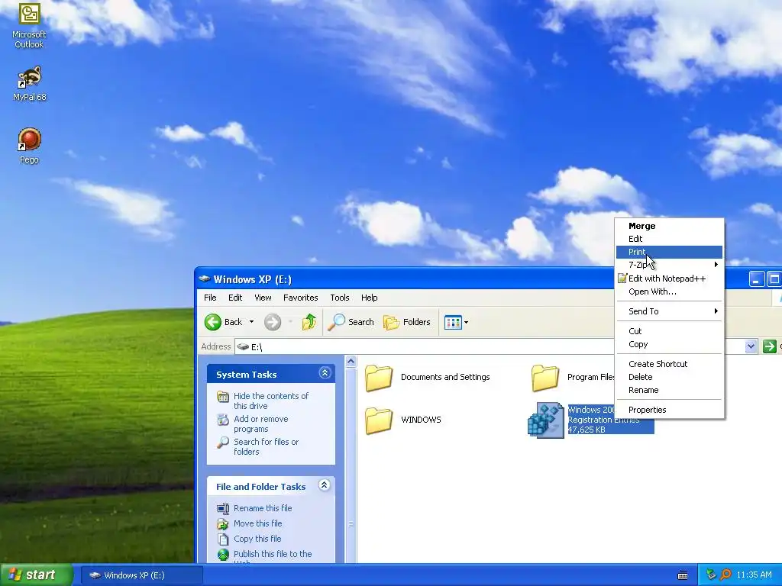Go up one folder level
Screen dimensions: 782x586
pos(309,322)
